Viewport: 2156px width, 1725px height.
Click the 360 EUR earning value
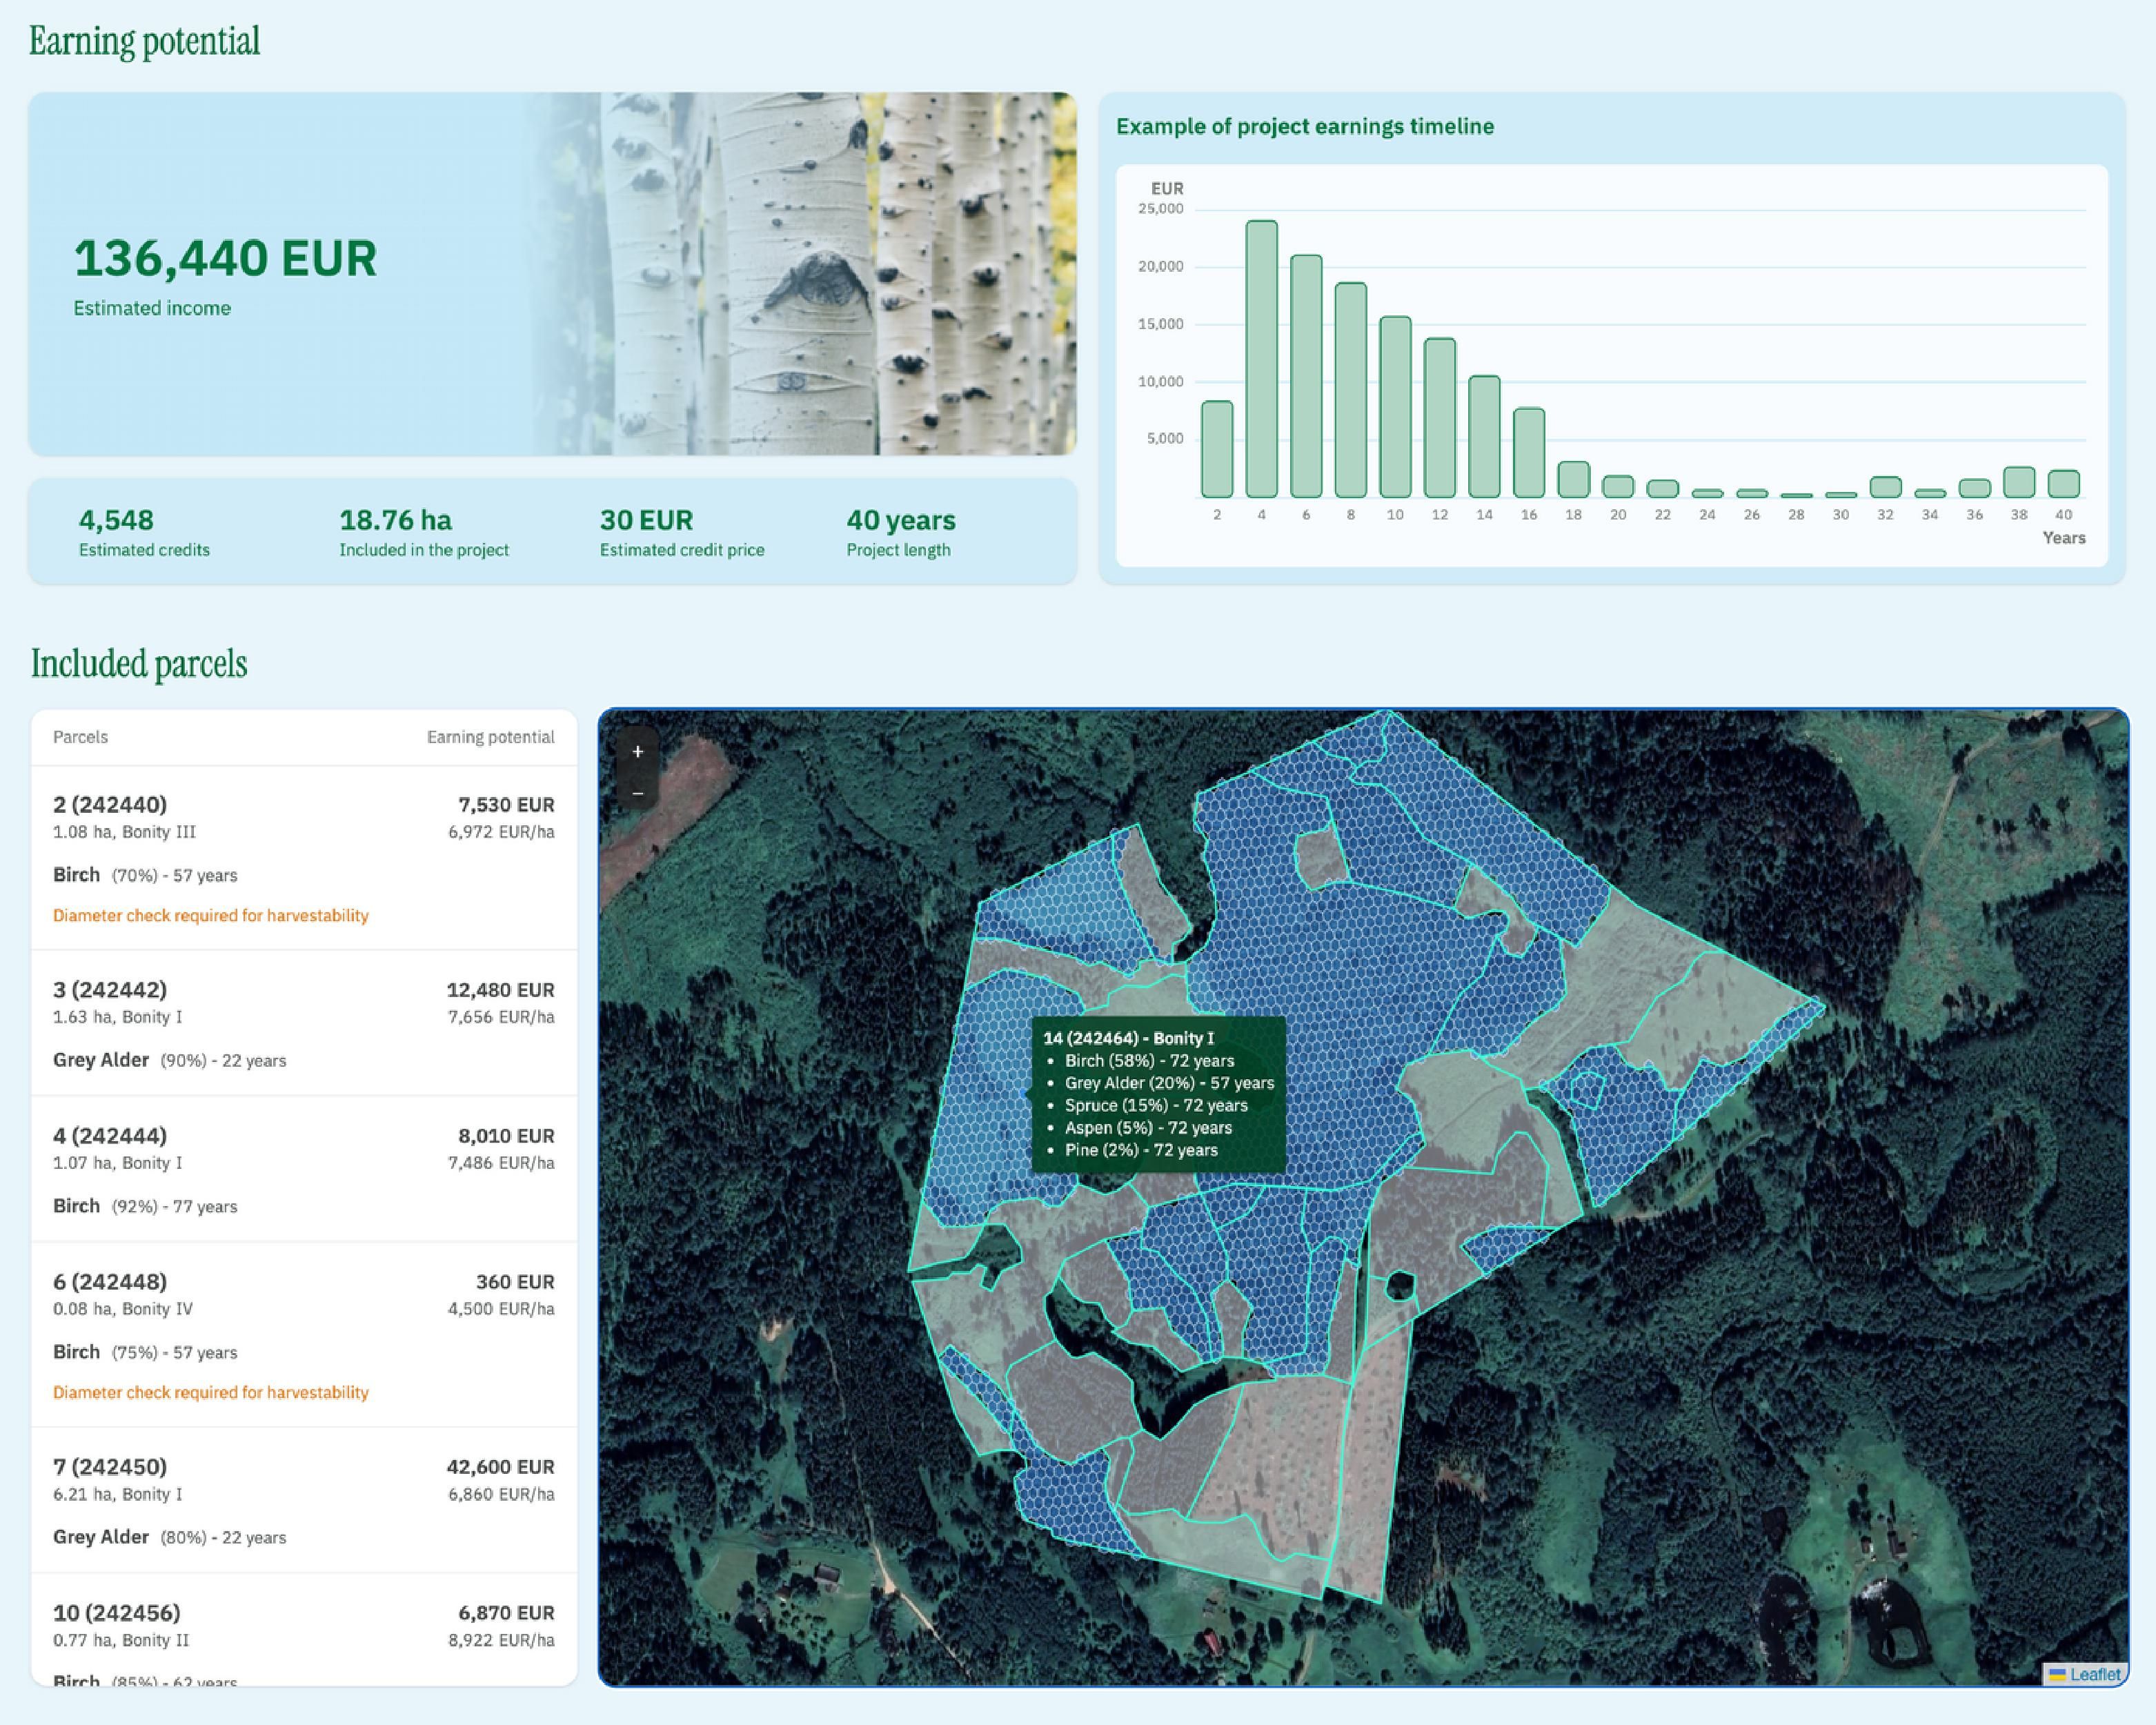coord(515,1282)
